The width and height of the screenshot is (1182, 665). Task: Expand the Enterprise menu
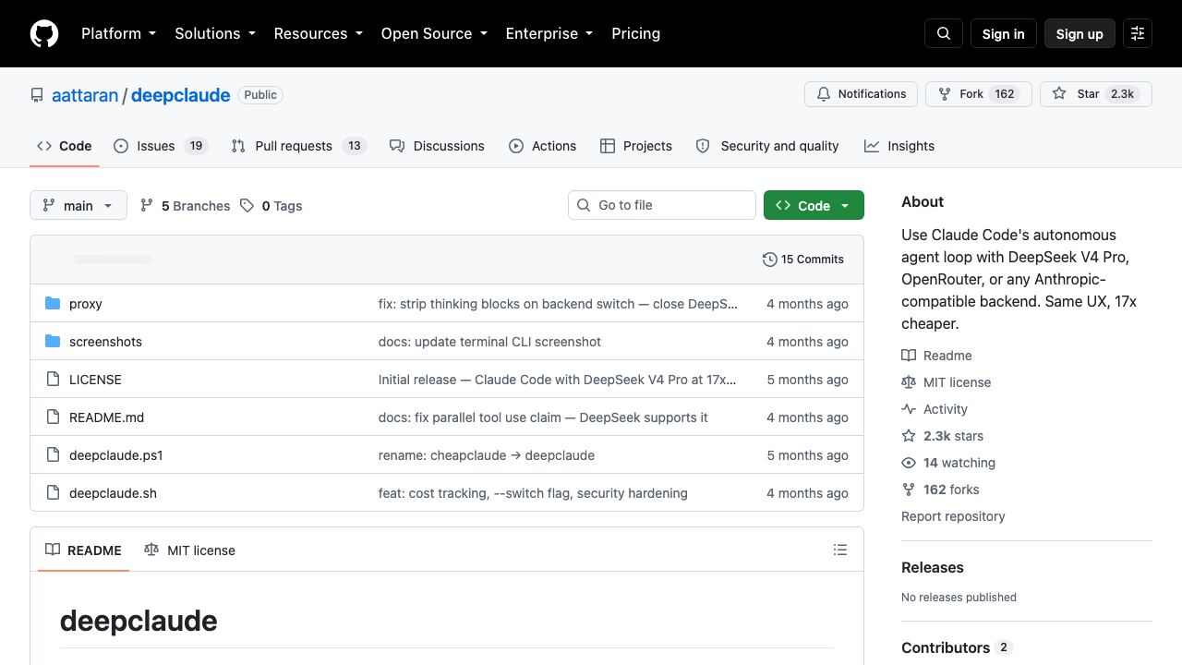pyautogui.click(x=549, y=33)
